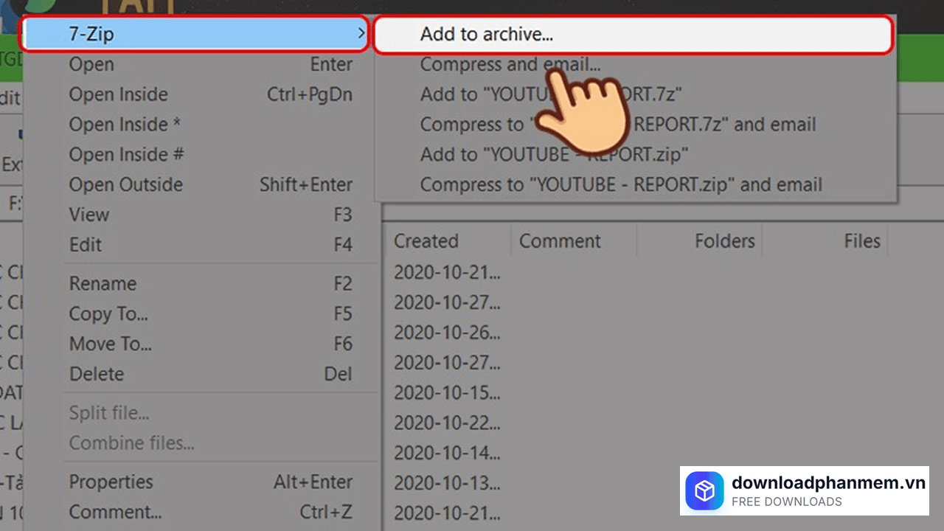Screen dimensions: 944x531
Task: Open the file with View (F3)
Action: tap(88, 215)
